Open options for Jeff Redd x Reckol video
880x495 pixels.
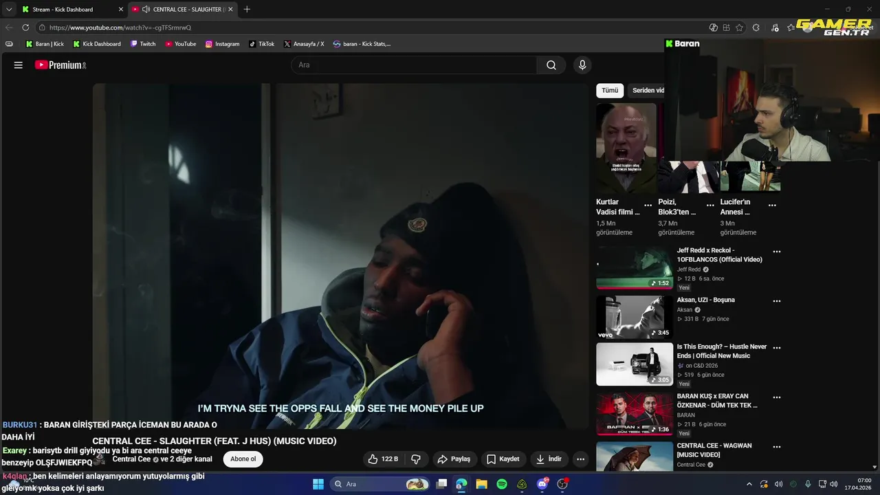tap(777, 252)
